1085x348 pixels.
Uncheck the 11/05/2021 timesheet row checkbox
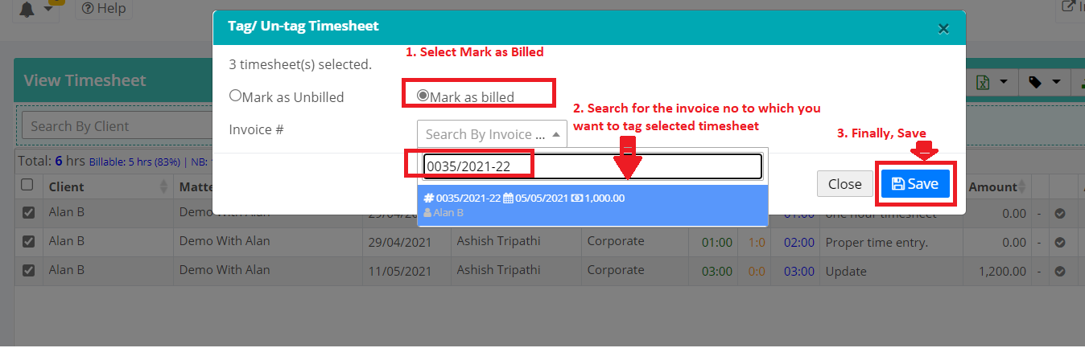click(28, 271)
